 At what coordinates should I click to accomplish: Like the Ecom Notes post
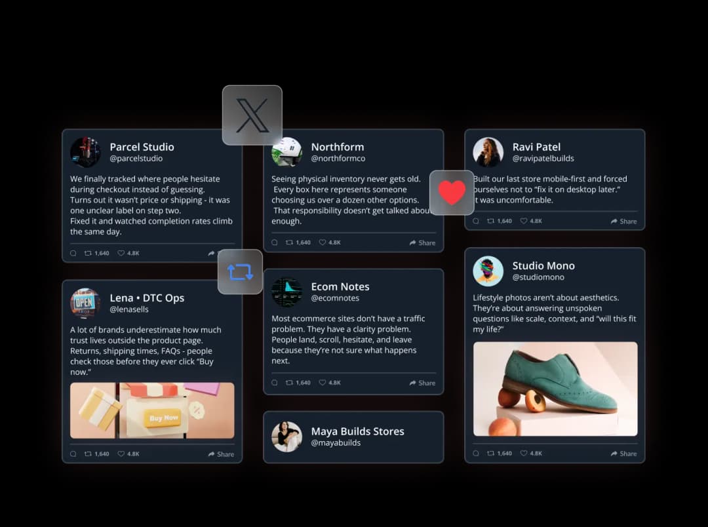point(330,383)
